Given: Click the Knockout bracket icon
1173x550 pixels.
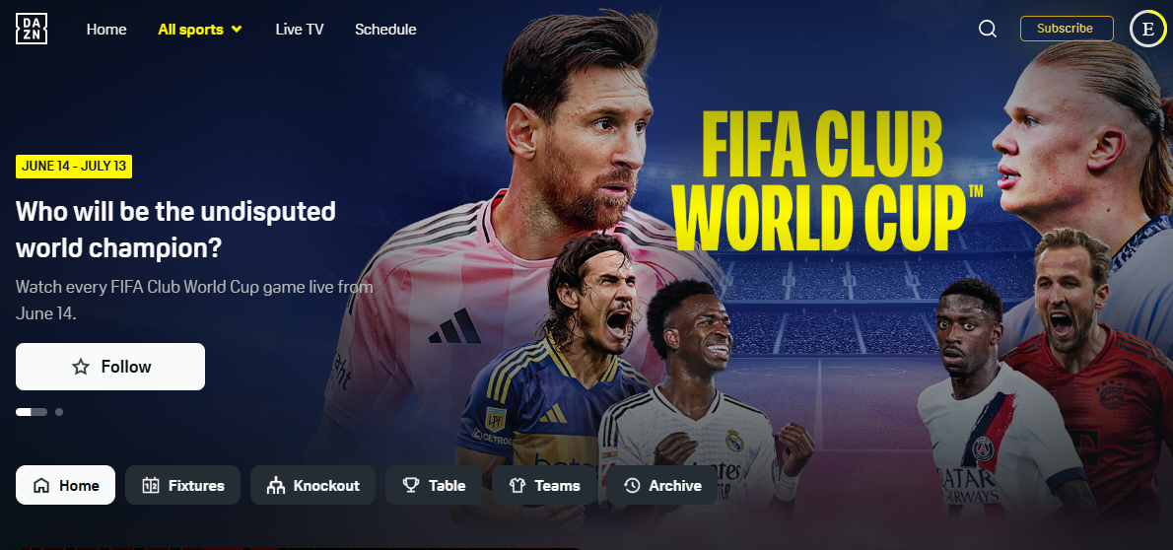Looking at the screenshot, I should coord(275,486).
